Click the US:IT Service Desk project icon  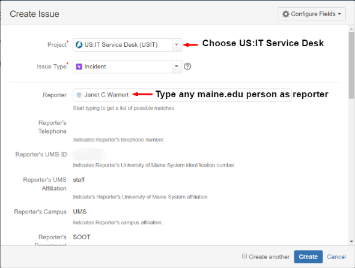point(79,45)
